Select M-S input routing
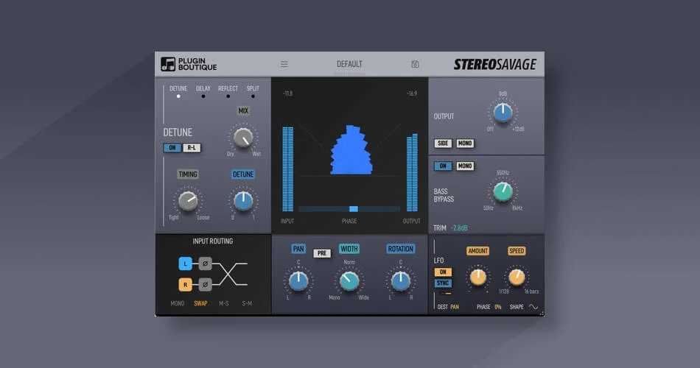The height and width of the screenshot is (368, 700). point(224,303)
